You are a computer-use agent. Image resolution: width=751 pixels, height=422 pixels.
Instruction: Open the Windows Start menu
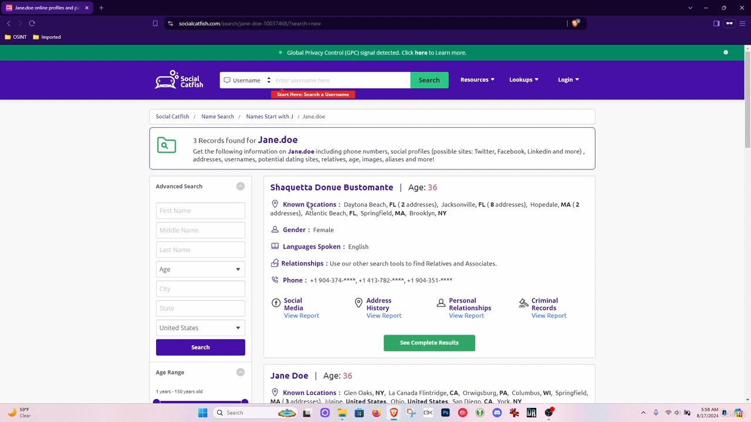point(202,413)
